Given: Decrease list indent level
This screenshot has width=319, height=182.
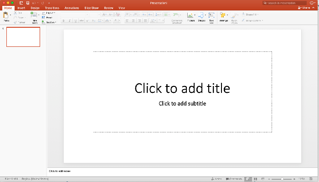Looking at the screenshot, I should pos(144,15).
